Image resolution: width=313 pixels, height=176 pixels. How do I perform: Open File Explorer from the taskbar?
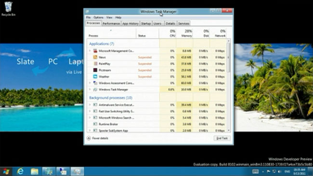point(34,171)
